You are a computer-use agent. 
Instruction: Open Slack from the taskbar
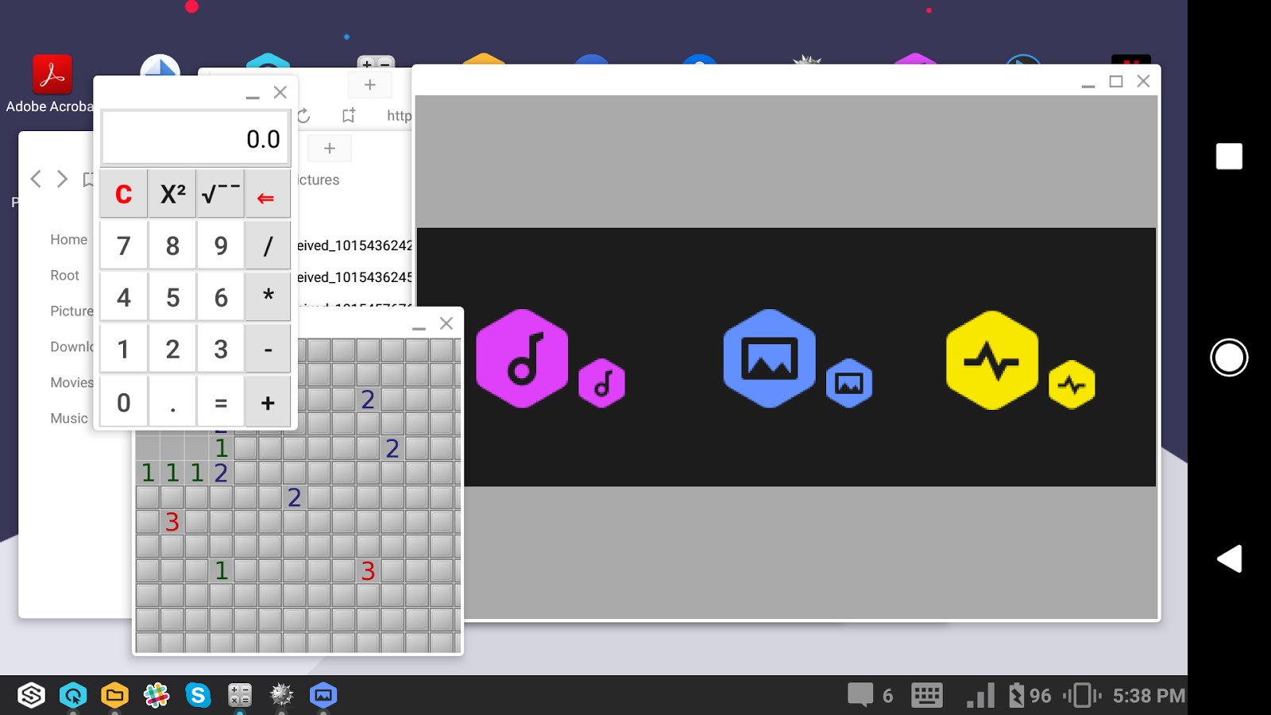pos(156,695)
